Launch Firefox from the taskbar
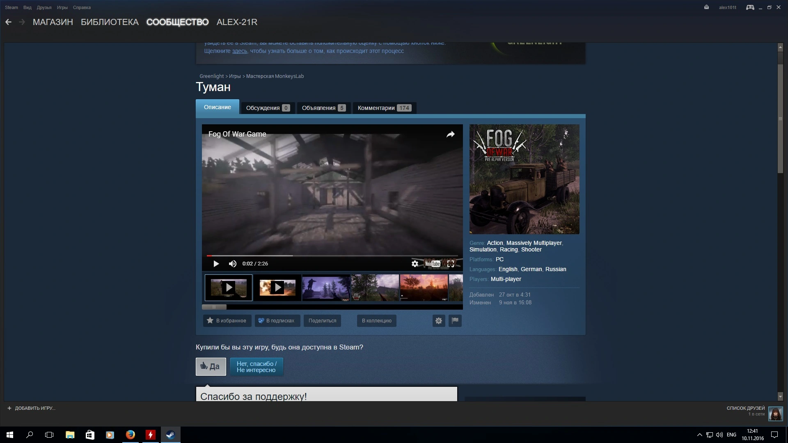The height and width of the screenshot is (443, 788). pos(130,435)
